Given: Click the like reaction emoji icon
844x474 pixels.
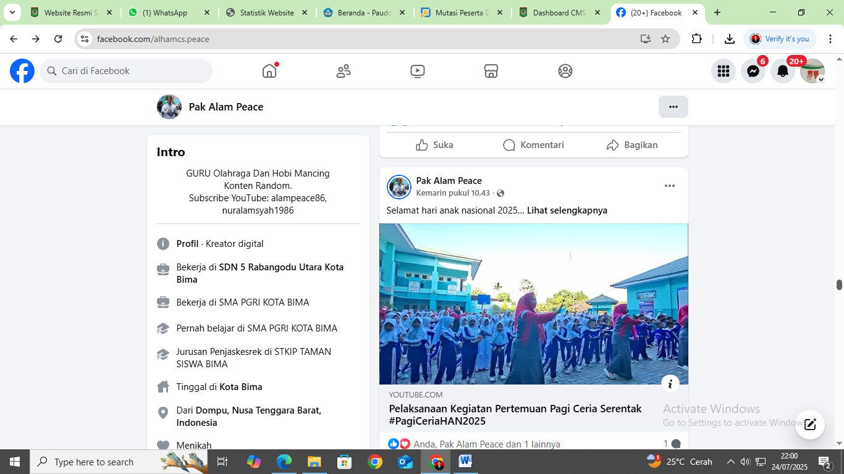Looking at the screenshot, I should [394, 444].
